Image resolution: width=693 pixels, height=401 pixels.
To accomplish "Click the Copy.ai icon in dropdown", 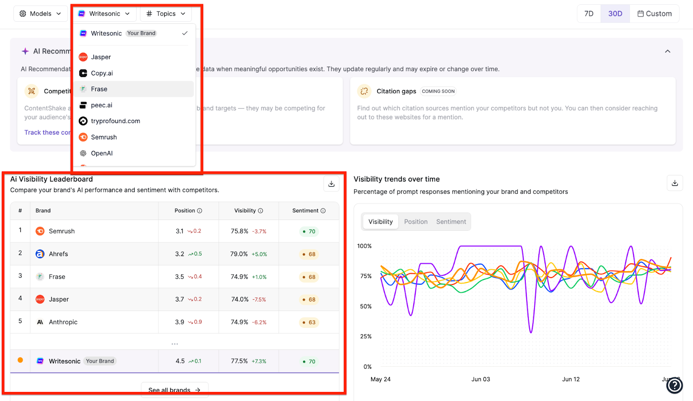I will pos(83,73).
